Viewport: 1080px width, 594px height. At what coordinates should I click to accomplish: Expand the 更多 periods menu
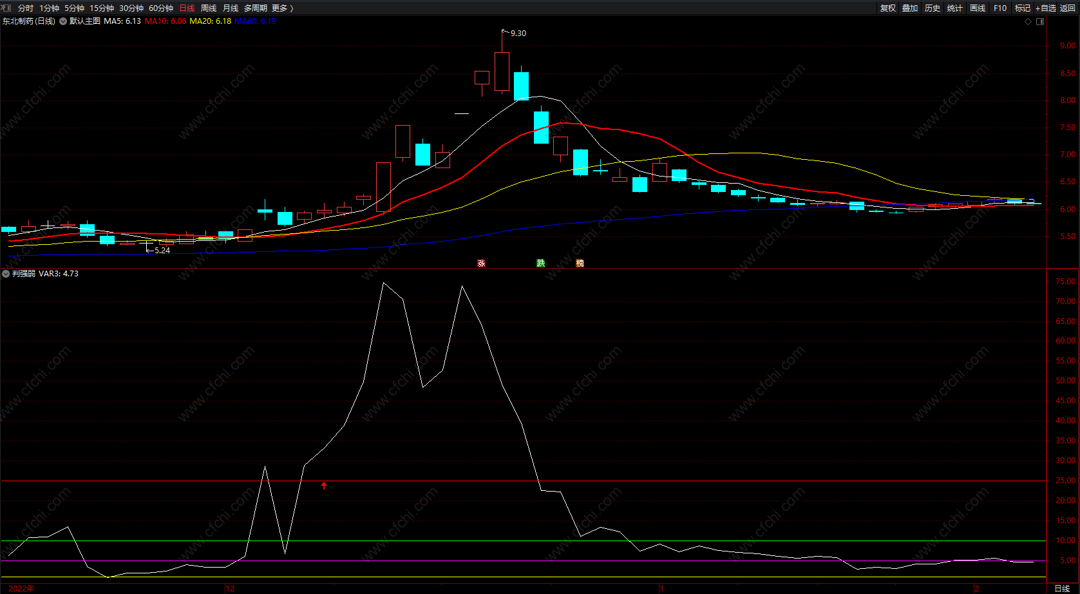[282, 8]
